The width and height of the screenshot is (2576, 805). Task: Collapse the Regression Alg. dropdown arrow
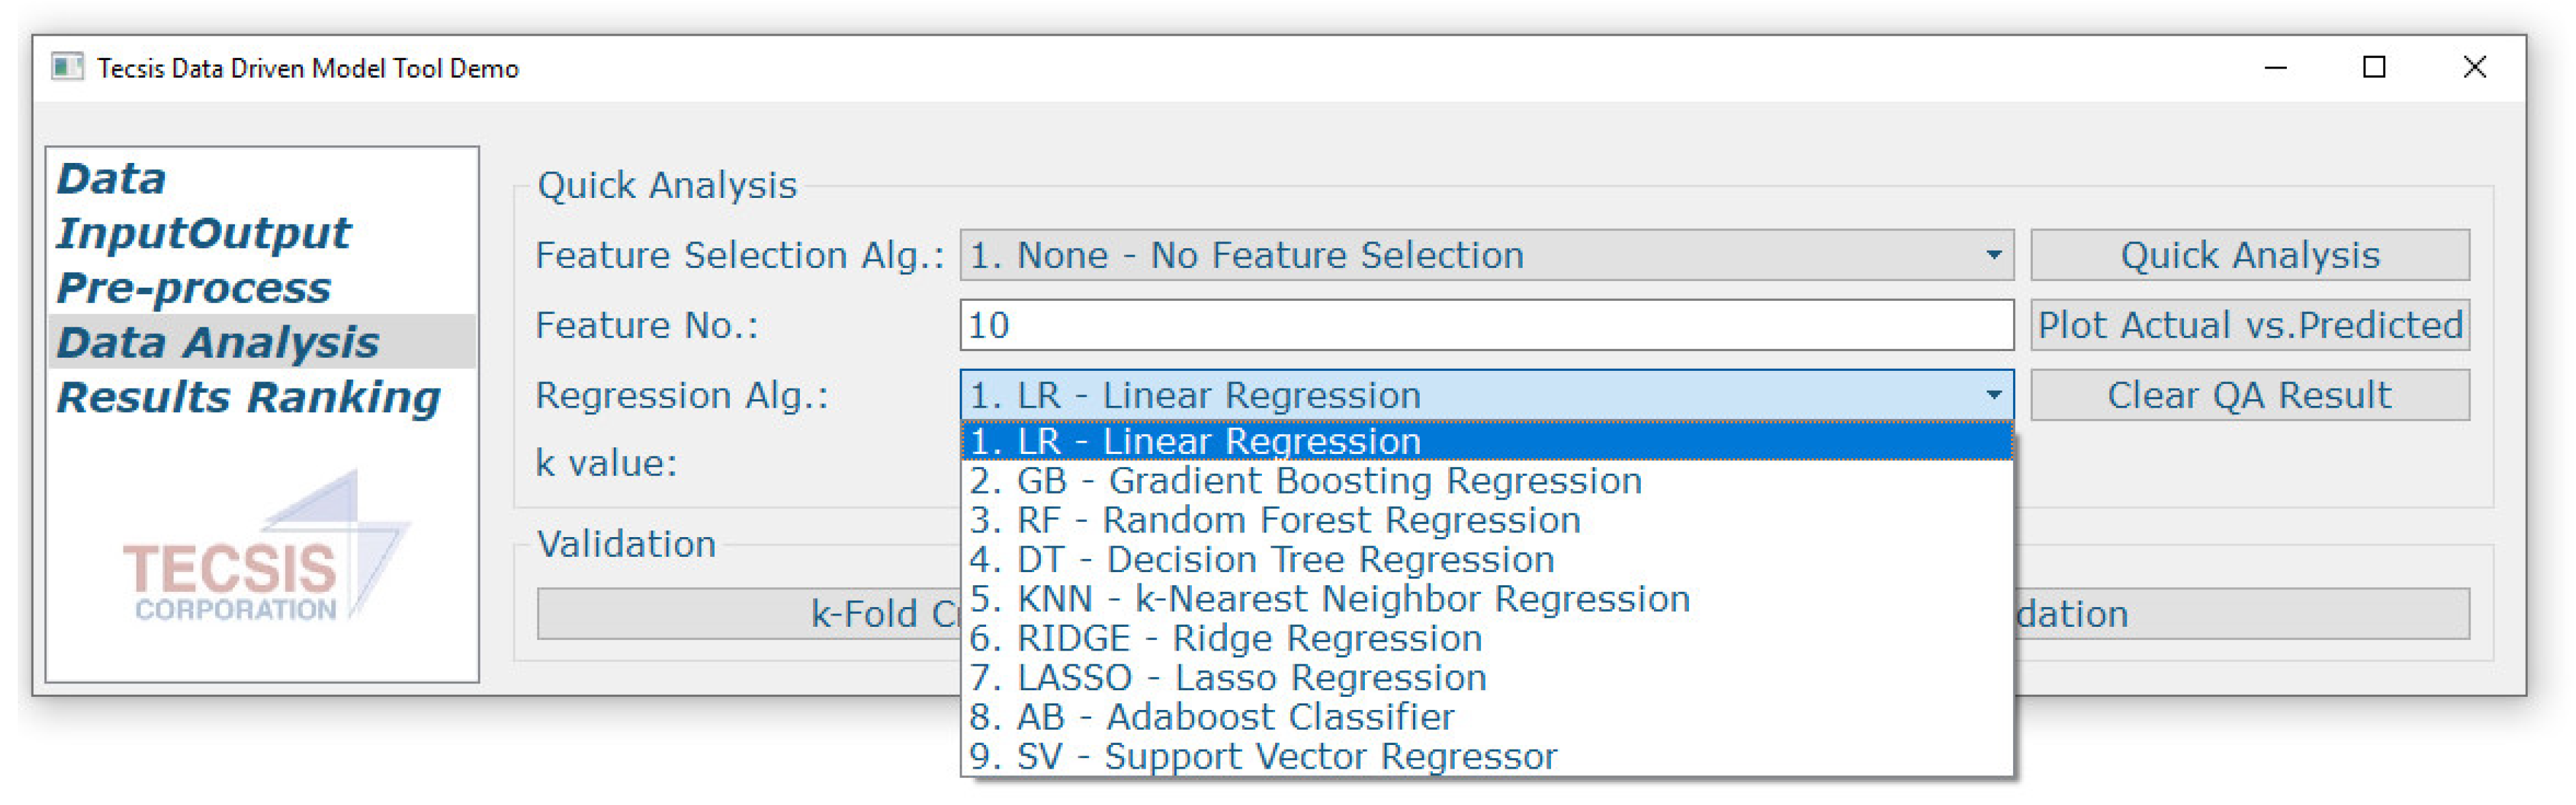click(x=1993, y=395)
